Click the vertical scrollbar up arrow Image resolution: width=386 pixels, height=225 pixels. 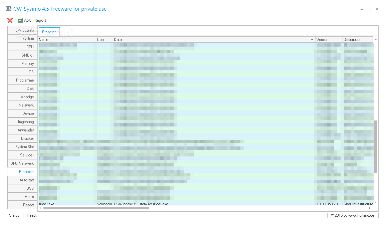pos(376,39)
